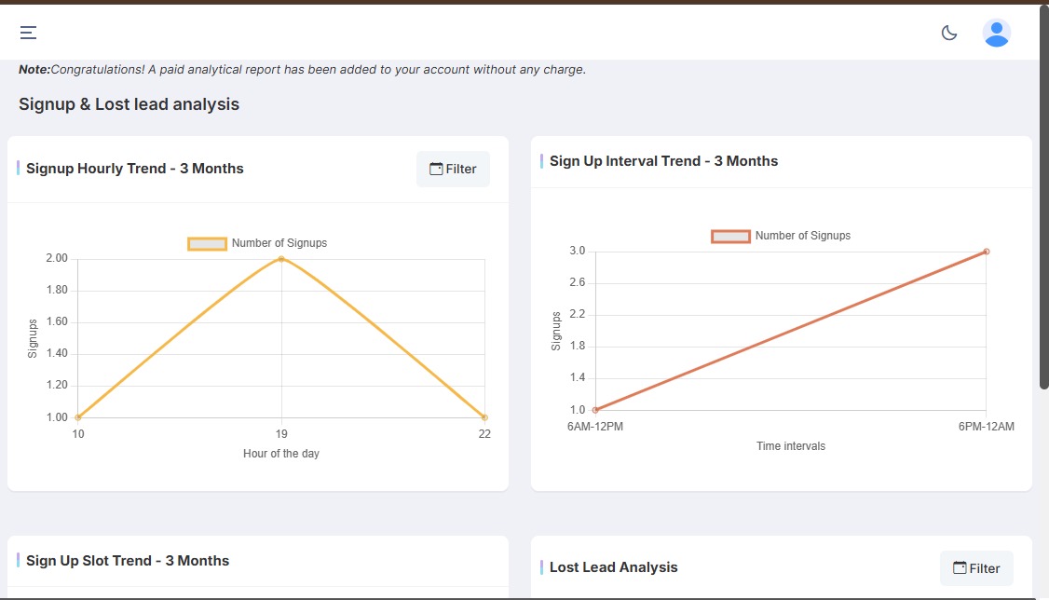Click the page vertical scrollbar
Screen dimensions: 1049x600
[x=1043, y=196]
